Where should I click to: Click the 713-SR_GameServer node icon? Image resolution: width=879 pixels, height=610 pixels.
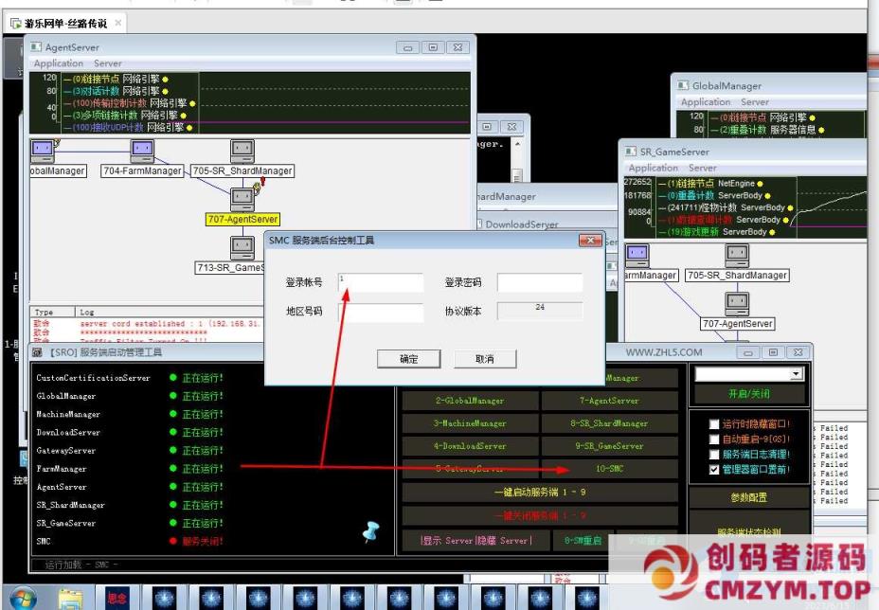point(242,248)
